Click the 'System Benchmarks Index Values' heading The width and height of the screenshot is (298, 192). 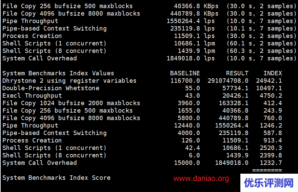pyautogui.click(x=58, y=73)
